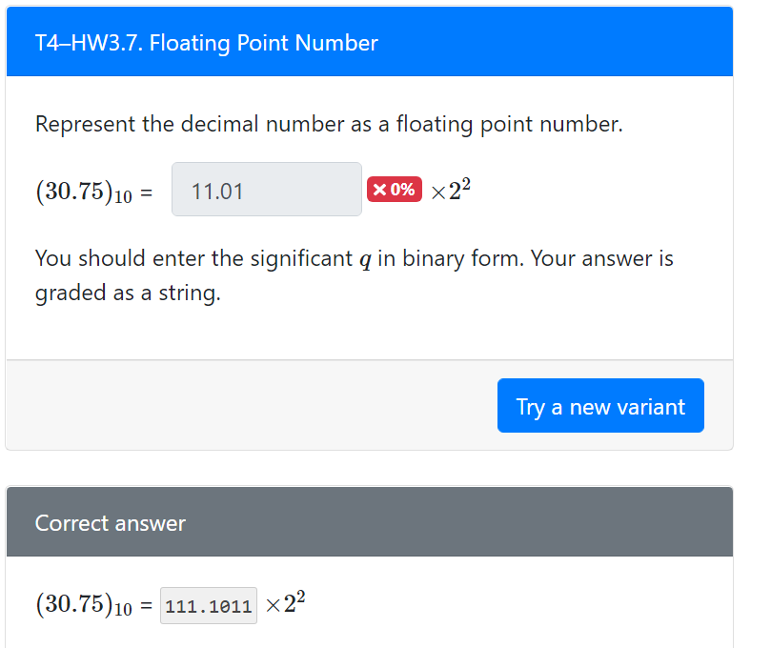Click the correct answer box showing 111.1011
This screenshot has height=648, width=771.
tap(209, 605)
